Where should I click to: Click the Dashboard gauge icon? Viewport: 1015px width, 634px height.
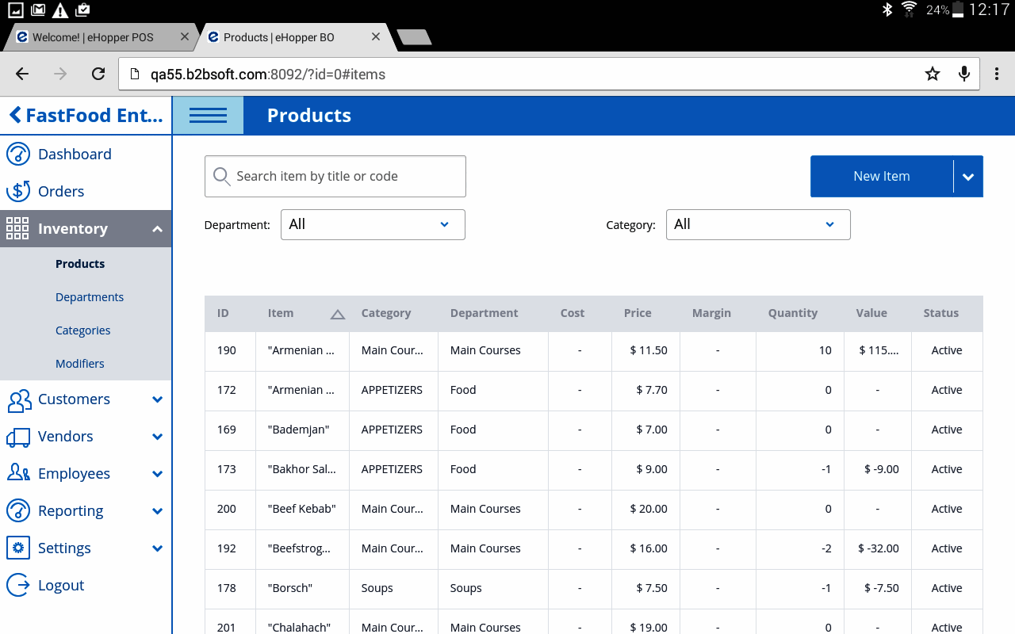pyautogui.click(x=18, y=155)
